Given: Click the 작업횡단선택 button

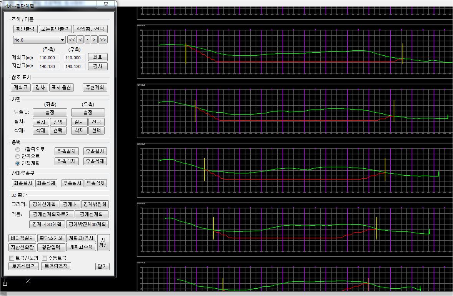Looking at the screenshot, I should (x=90, y=29).
